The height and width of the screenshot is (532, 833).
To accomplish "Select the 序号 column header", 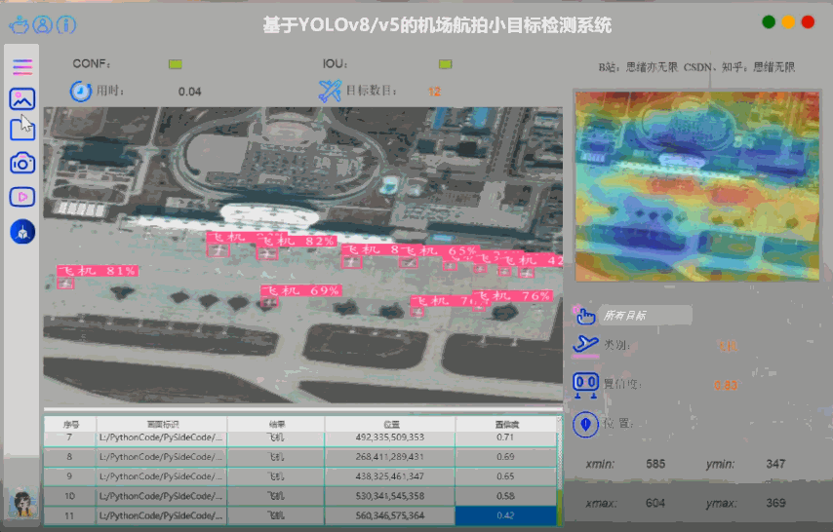I will pyautogui.click(x=70, y=424).
